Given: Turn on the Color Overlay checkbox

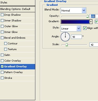Looking at the screenshot, I should point(2,61).
